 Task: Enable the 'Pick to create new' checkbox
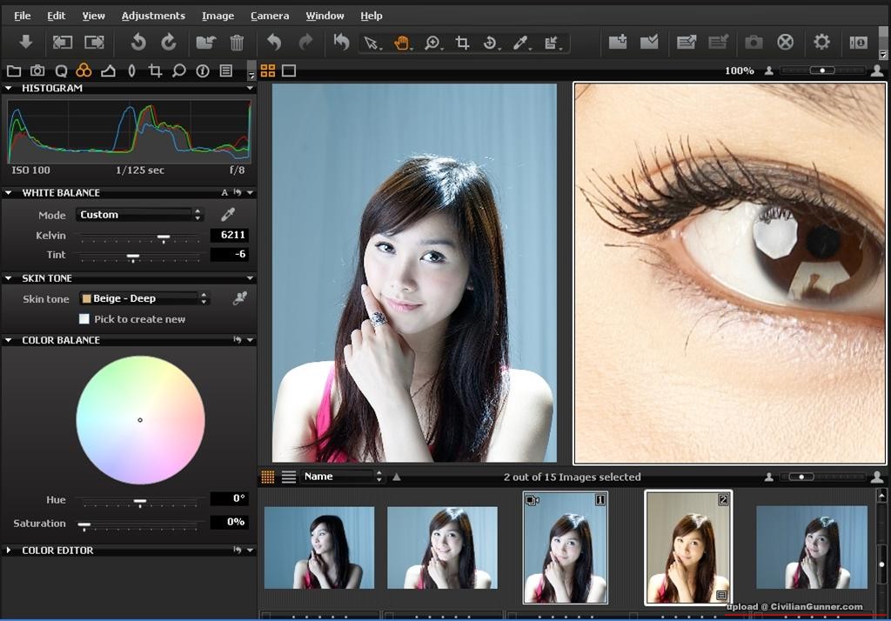(84, 319)
